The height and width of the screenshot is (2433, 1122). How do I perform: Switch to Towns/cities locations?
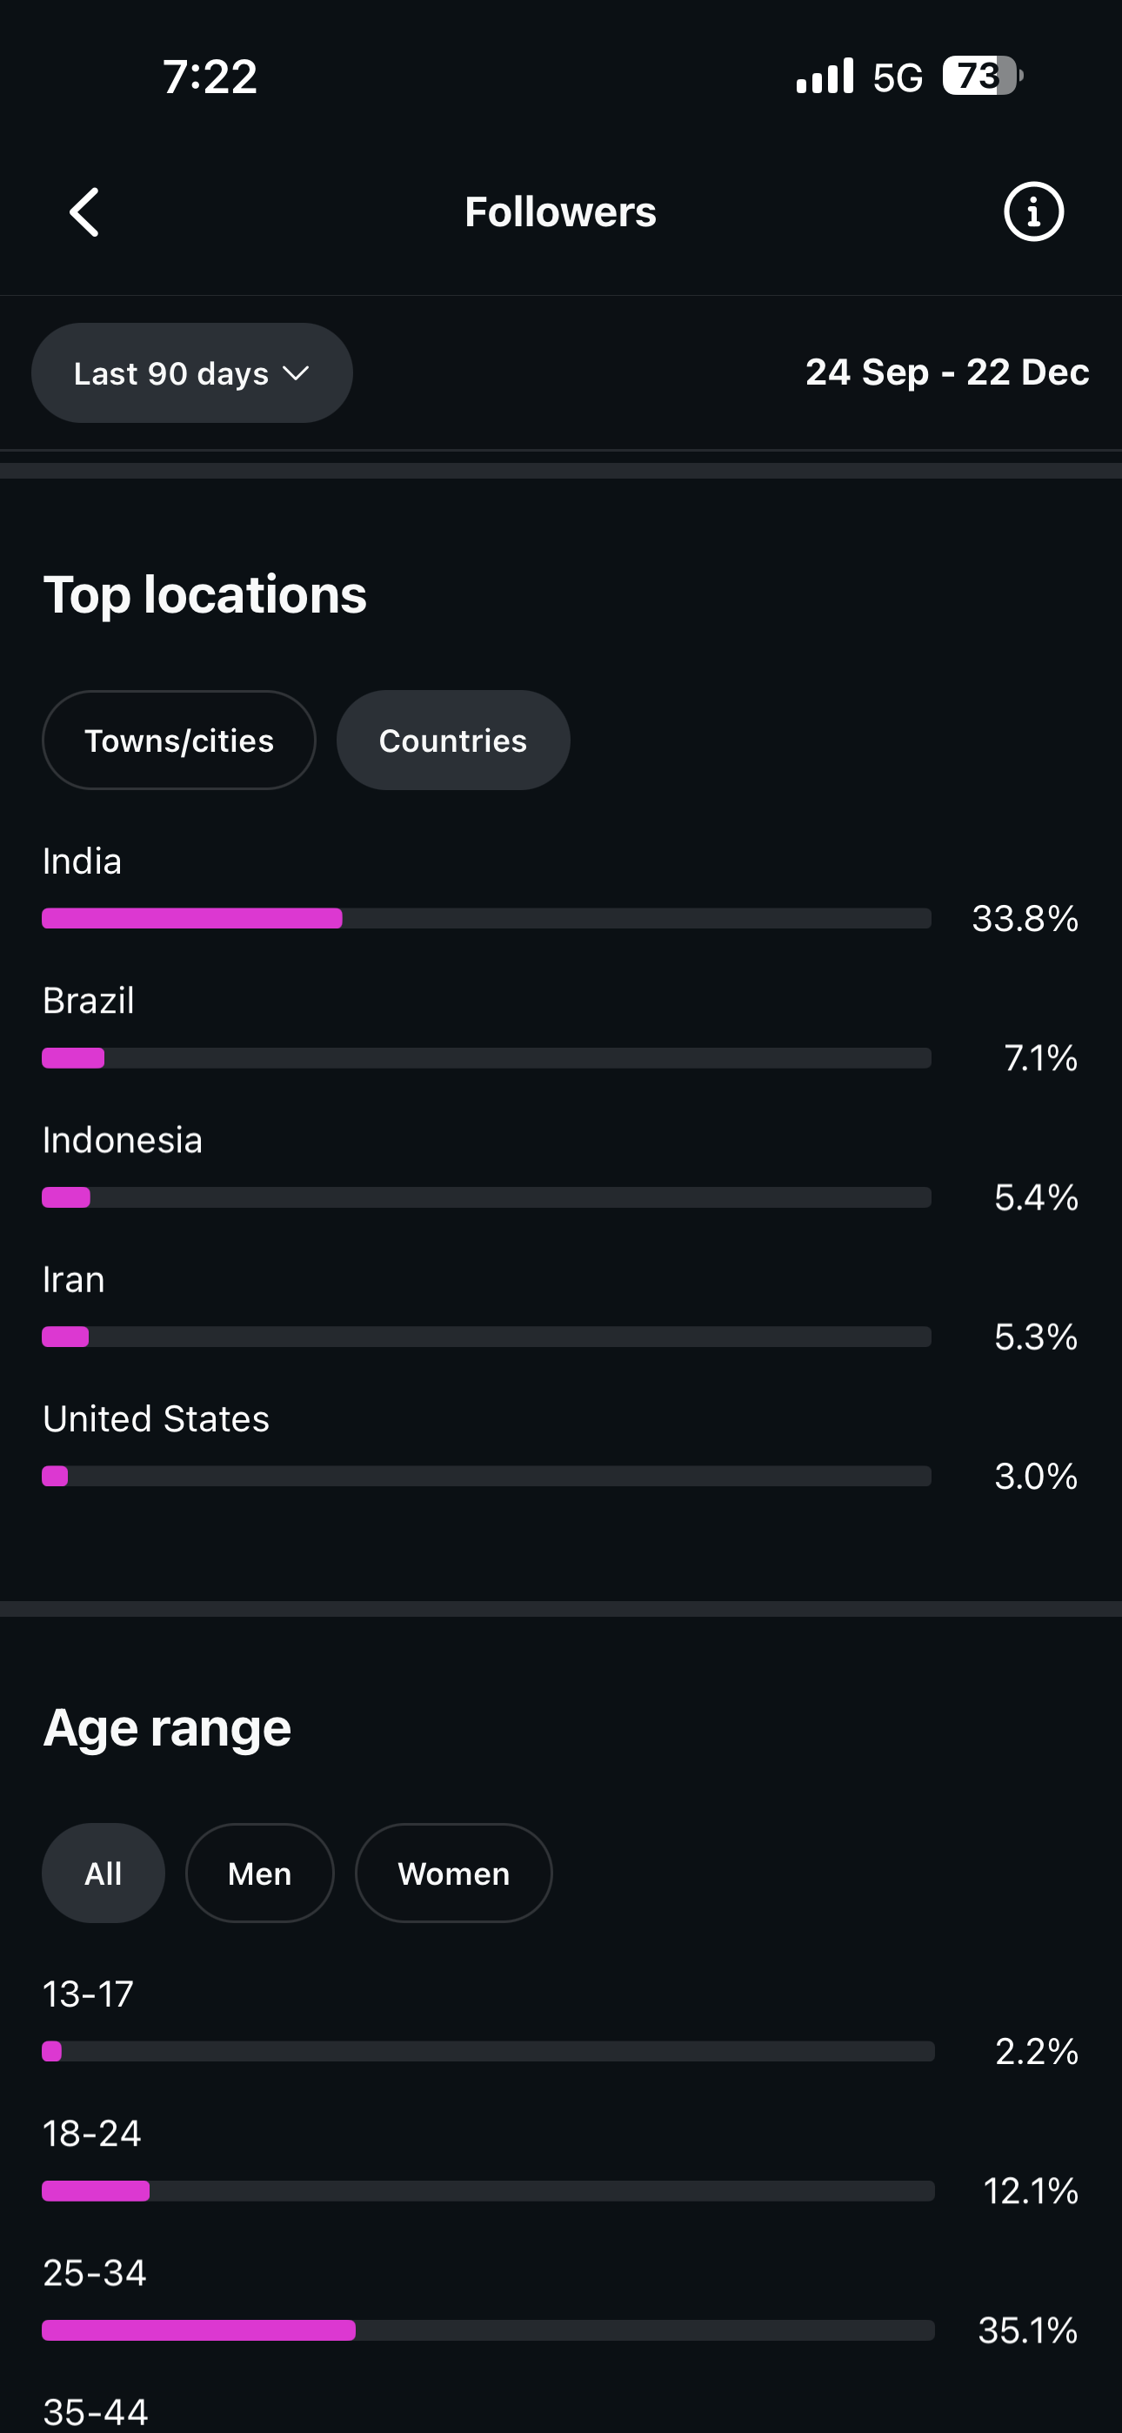[x=179, y=741]
